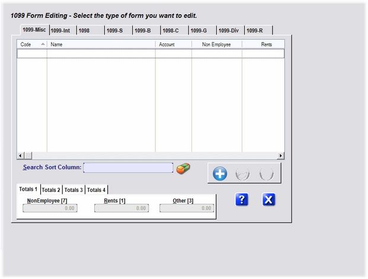Image resolution: width=368 pixels, height=279 pixels.
Task: Click the eraser icon to clear the search
Action: pyautogui.click(x=183, y=168)
